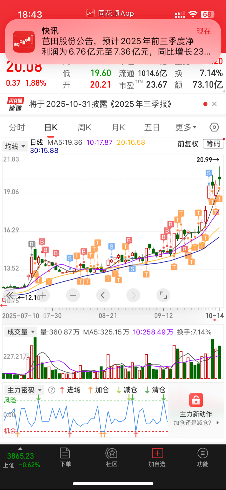Tap the 流通 1014.6亿 market cap
This screenshot has width=226, height=490.
coord(143,73)
